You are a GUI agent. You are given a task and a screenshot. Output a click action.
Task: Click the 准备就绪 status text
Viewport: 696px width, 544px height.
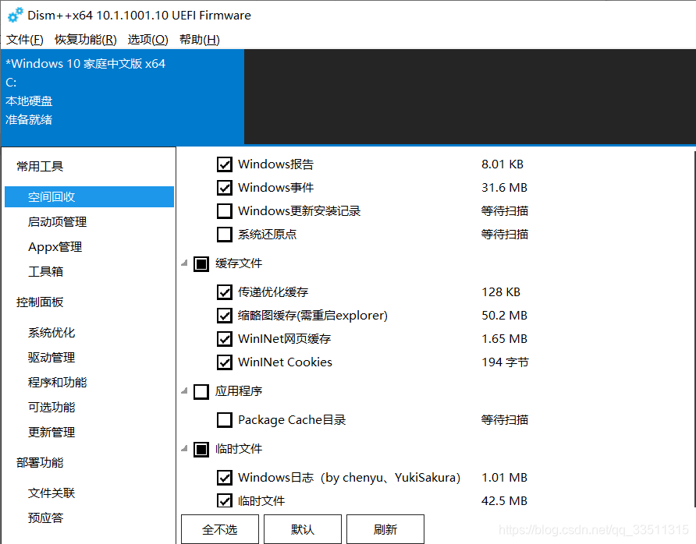(x=29, y=120)
